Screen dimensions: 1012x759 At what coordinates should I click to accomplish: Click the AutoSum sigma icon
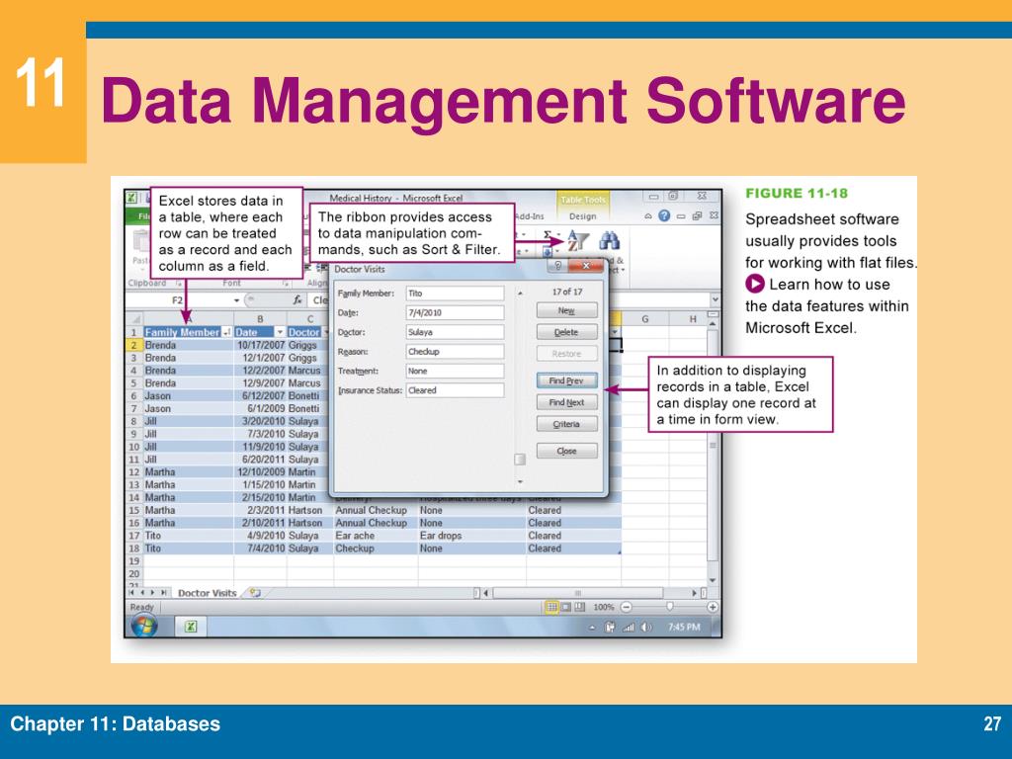coord(548,235)
